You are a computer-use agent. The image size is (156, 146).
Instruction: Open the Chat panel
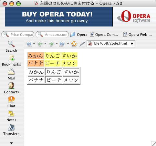coord(11,102)
